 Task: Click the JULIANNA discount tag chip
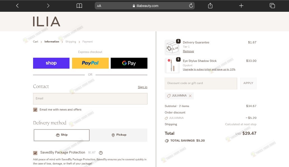coord(179,96)
